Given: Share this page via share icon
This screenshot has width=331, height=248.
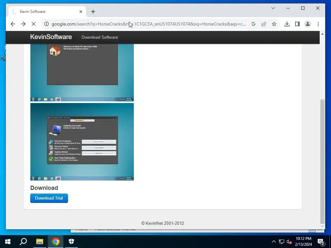Looking at the screenshot, I should pos(264,24).
